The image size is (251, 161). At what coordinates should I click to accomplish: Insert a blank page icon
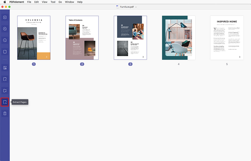5,79
